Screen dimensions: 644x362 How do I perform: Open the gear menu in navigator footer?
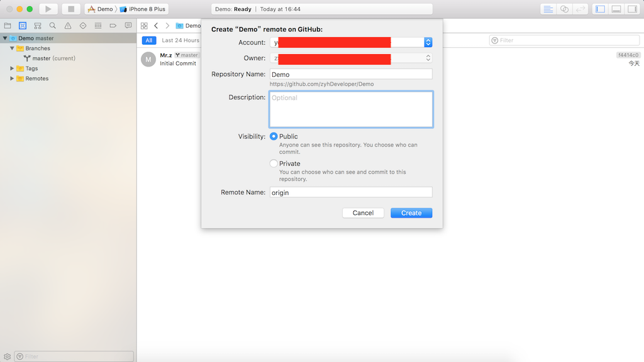coord(7,357)
